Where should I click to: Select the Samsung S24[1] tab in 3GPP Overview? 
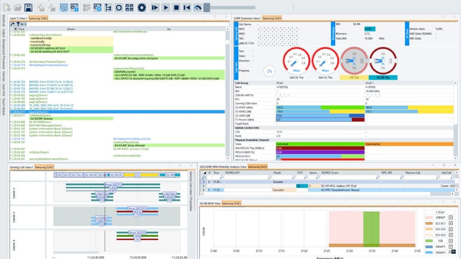coord(271,18)
